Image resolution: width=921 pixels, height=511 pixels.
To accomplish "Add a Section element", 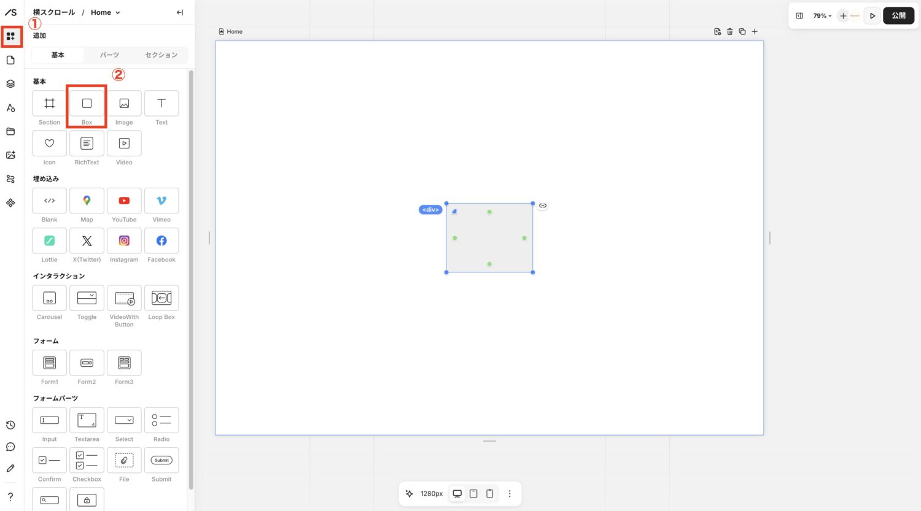I will [x=49, y=104].
